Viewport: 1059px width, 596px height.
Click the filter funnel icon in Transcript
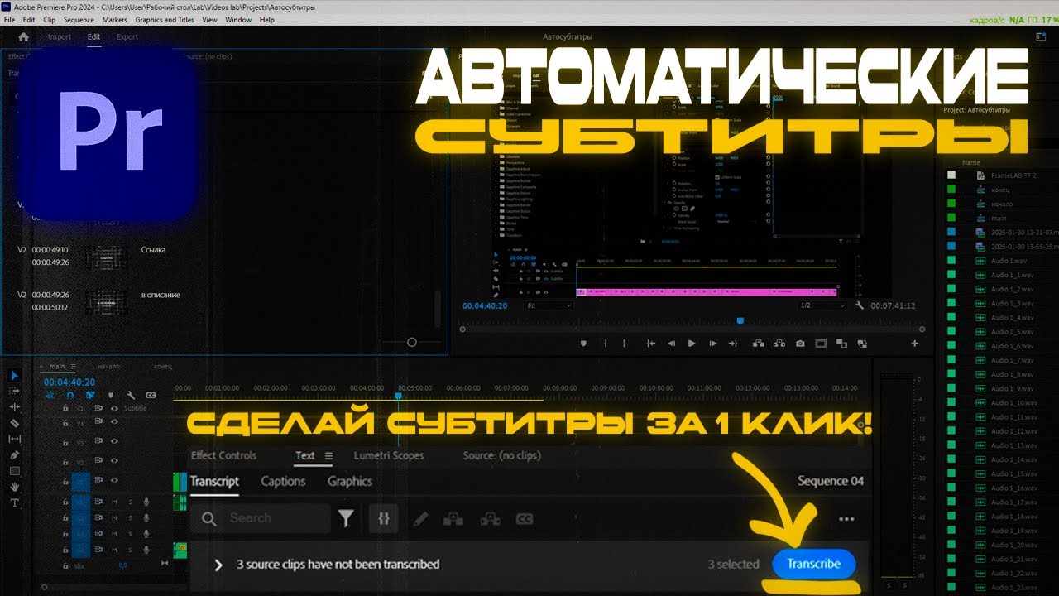(346, 518)
